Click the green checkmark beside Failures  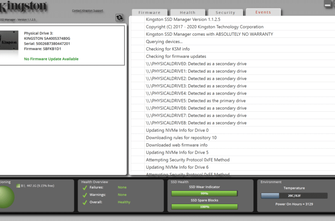point(85,188)
